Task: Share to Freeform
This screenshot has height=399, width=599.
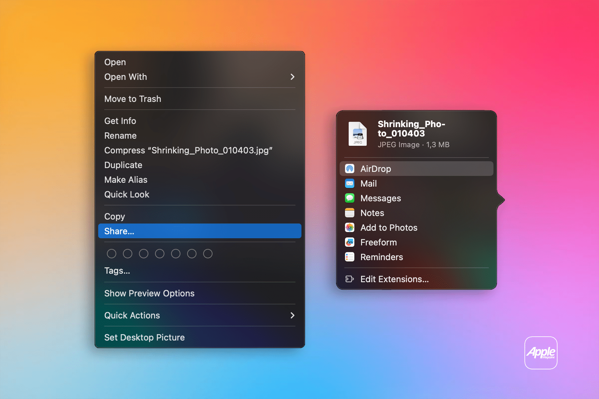Action: (x=416, y=242)
